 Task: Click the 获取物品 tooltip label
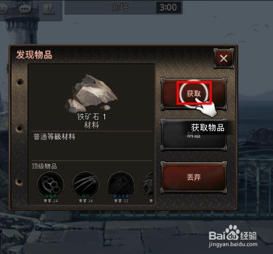tap(208, 128)
